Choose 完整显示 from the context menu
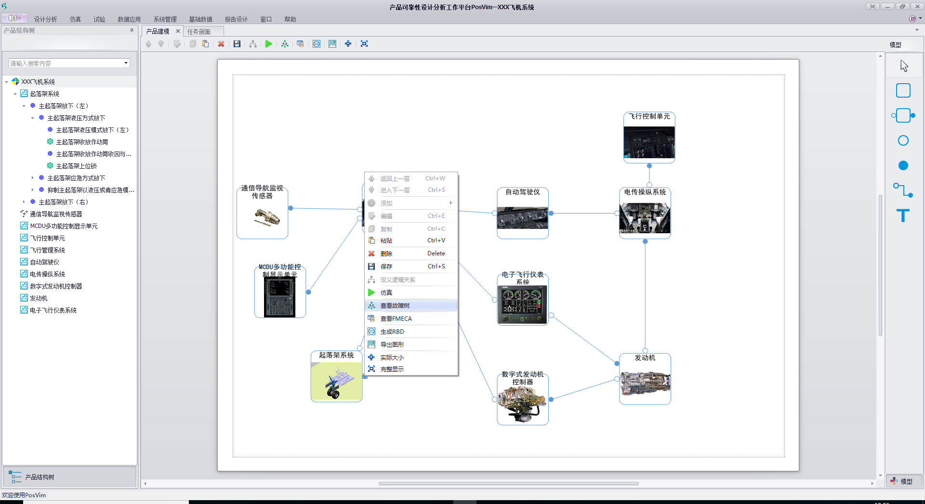This screenshot has width=925, height=504. 392,369
